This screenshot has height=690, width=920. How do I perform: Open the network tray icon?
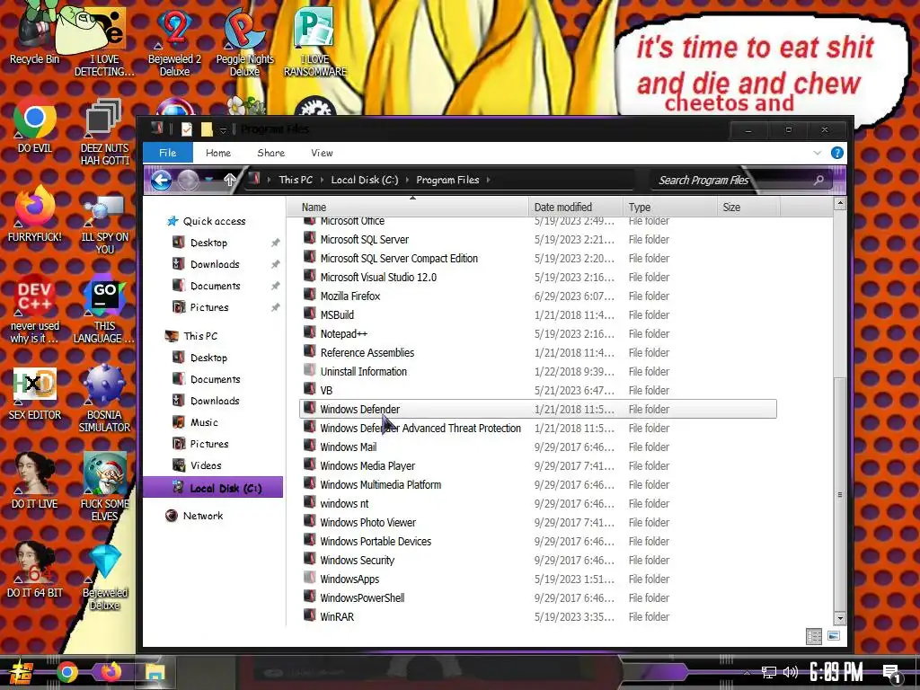pyautogui.click(x=768, y=672)
